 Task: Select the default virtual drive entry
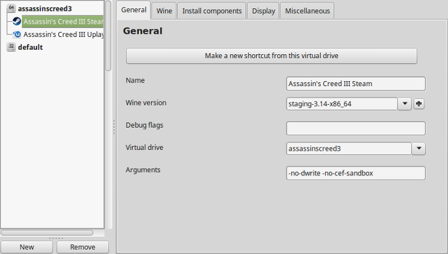[x=30, y=47]
